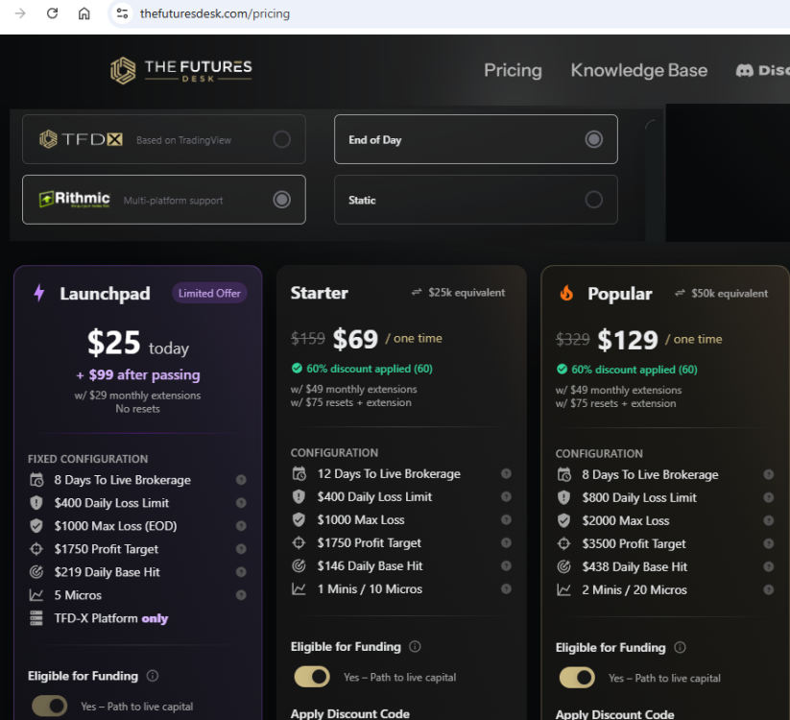Toggle Starter plan Eligible for Funding switch

pos(312,677)
